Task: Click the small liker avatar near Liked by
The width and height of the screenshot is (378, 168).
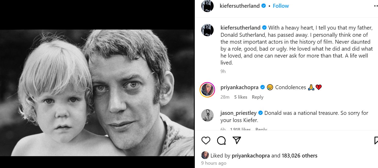Action: [x=205, y=155]
